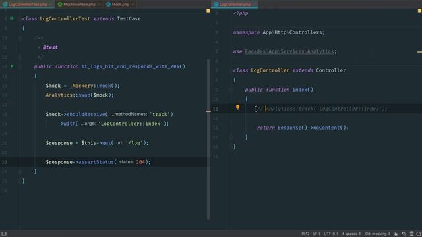Click the 204 status value
The height and width of the screenshot is (237, 422).
(x=140, y=162)
